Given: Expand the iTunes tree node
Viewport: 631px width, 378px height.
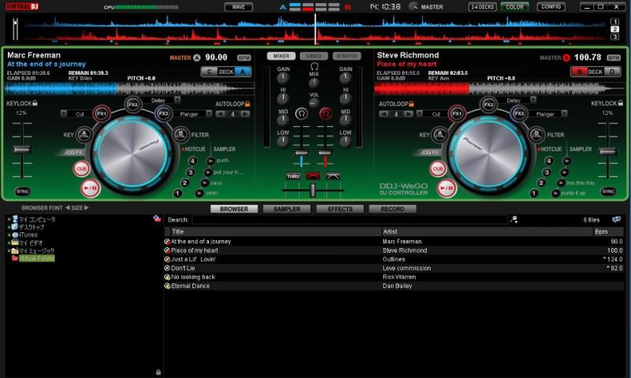Looking at the screenshot, I should pyautogui.click(x=9, y=235).
